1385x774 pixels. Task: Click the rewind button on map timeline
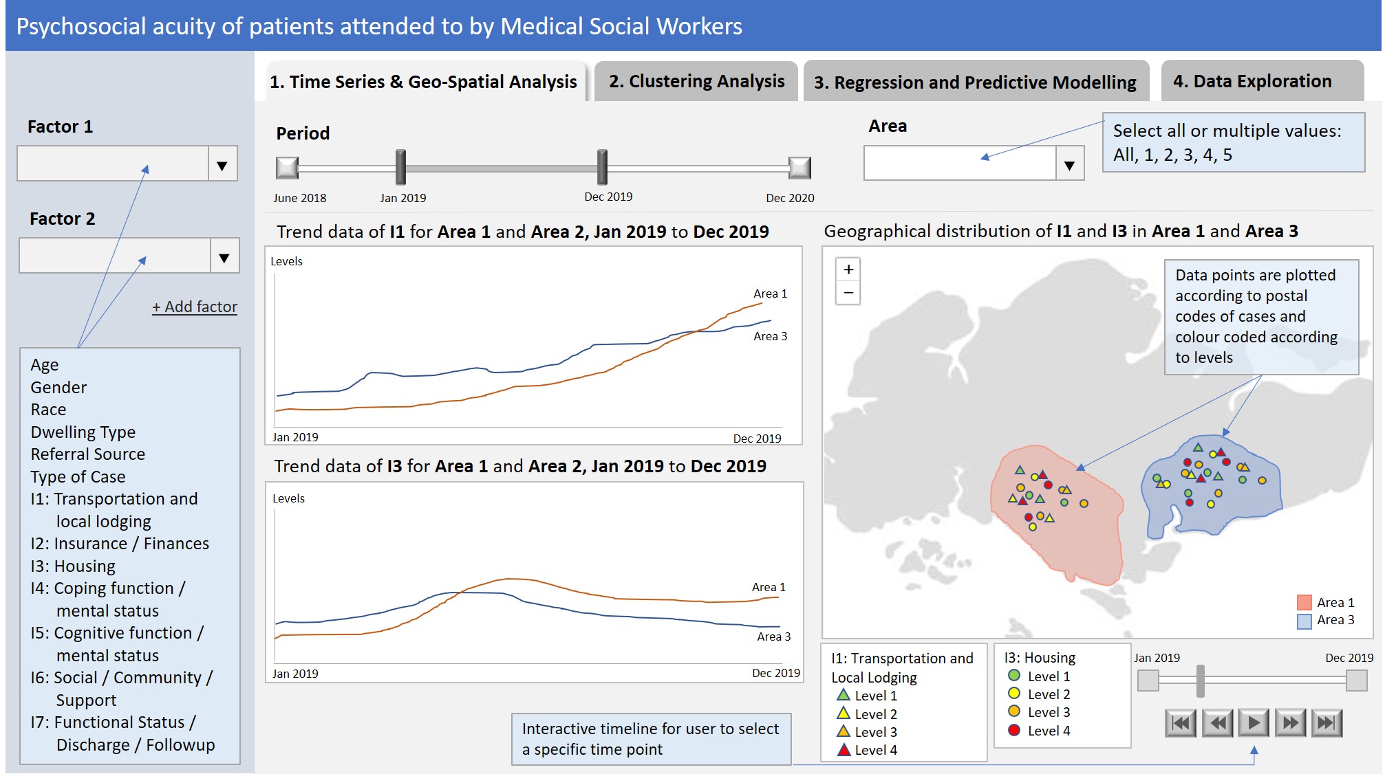pyautogui.click(x=1217, y=723)
